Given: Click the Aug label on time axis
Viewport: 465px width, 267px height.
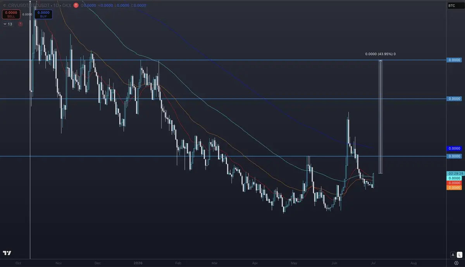Looking at the screenshot, I should [x=413, y=263].
